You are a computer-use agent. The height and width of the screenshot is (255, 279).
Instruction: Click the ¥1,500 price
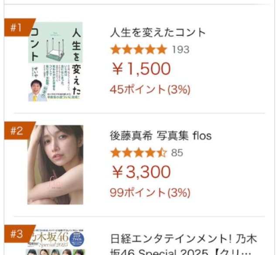point(141,69)
